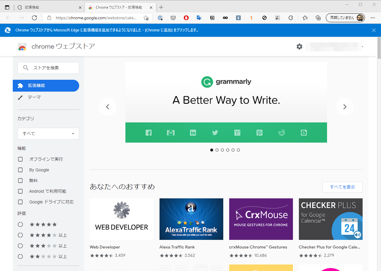Click the crxMouse Chrome™ Gestures title link

[258, 247]
